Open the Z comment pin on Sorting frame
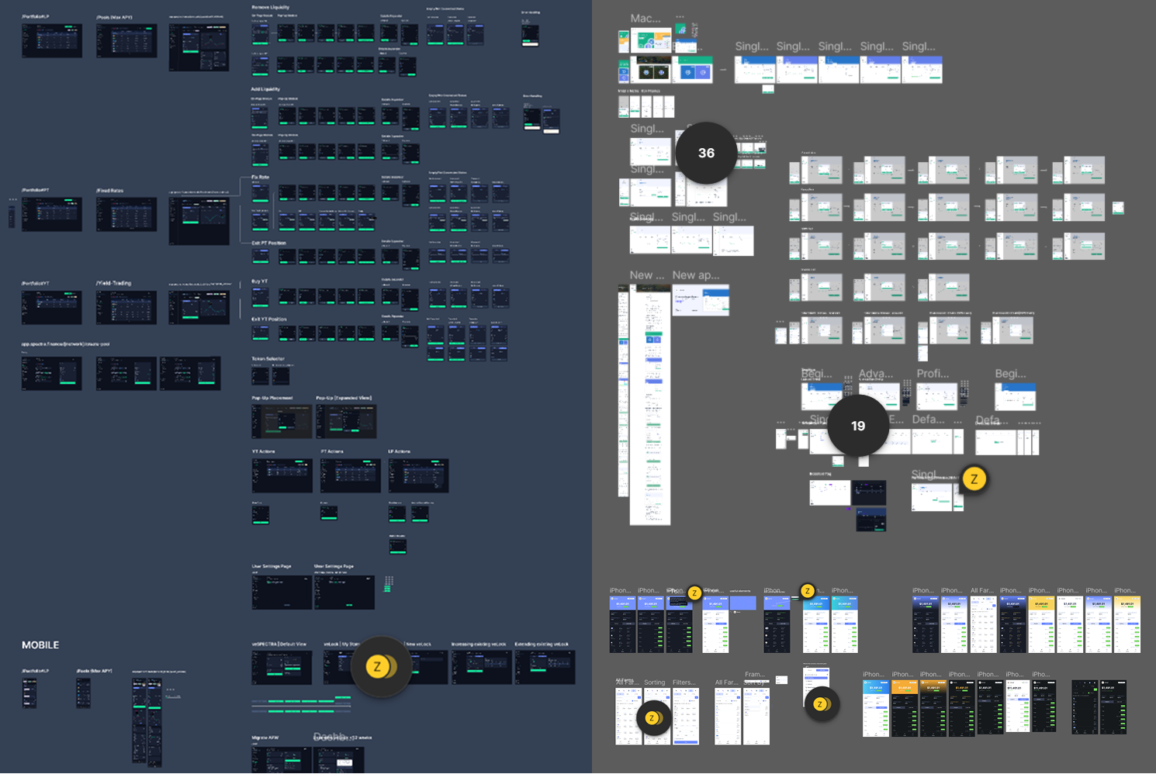 (653, 718)
